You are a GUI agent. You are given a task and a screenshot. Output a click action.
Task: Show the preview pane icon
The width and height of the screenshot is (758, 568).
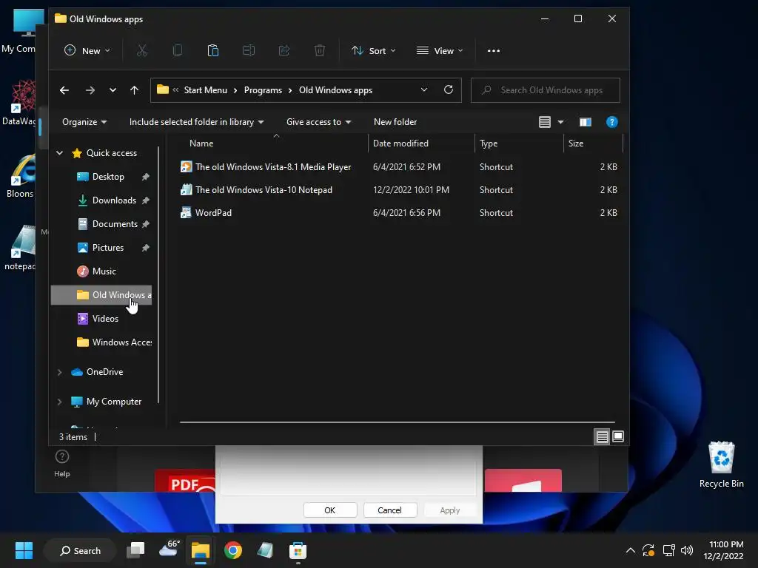click(x=586, y=122)
